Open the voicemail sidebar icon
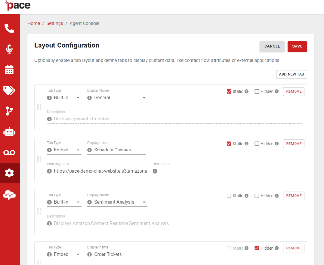 [9, 153]
